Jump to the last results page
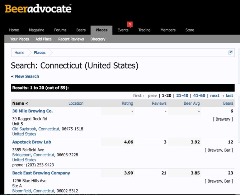This screenshot has height=195, width=240. coord(229,95)
